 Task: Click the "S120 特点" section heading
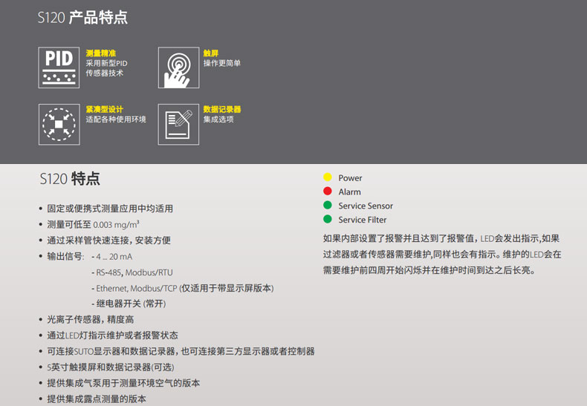tap(69, 179)
